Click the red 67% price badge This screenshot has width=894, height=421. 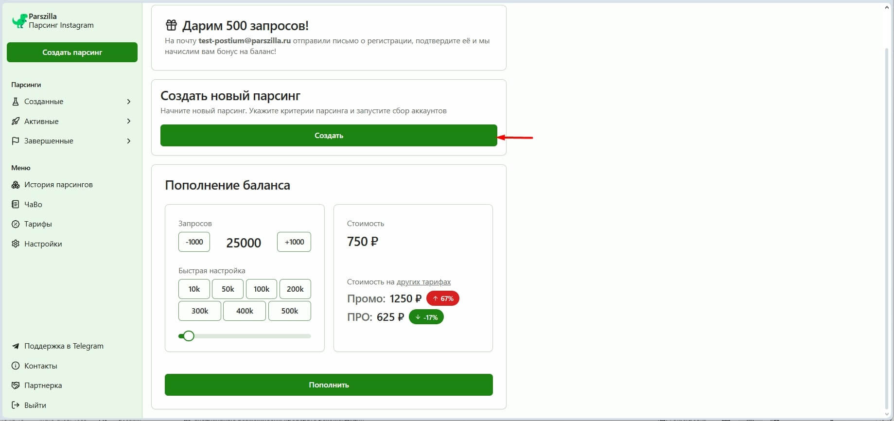point(443,298)
